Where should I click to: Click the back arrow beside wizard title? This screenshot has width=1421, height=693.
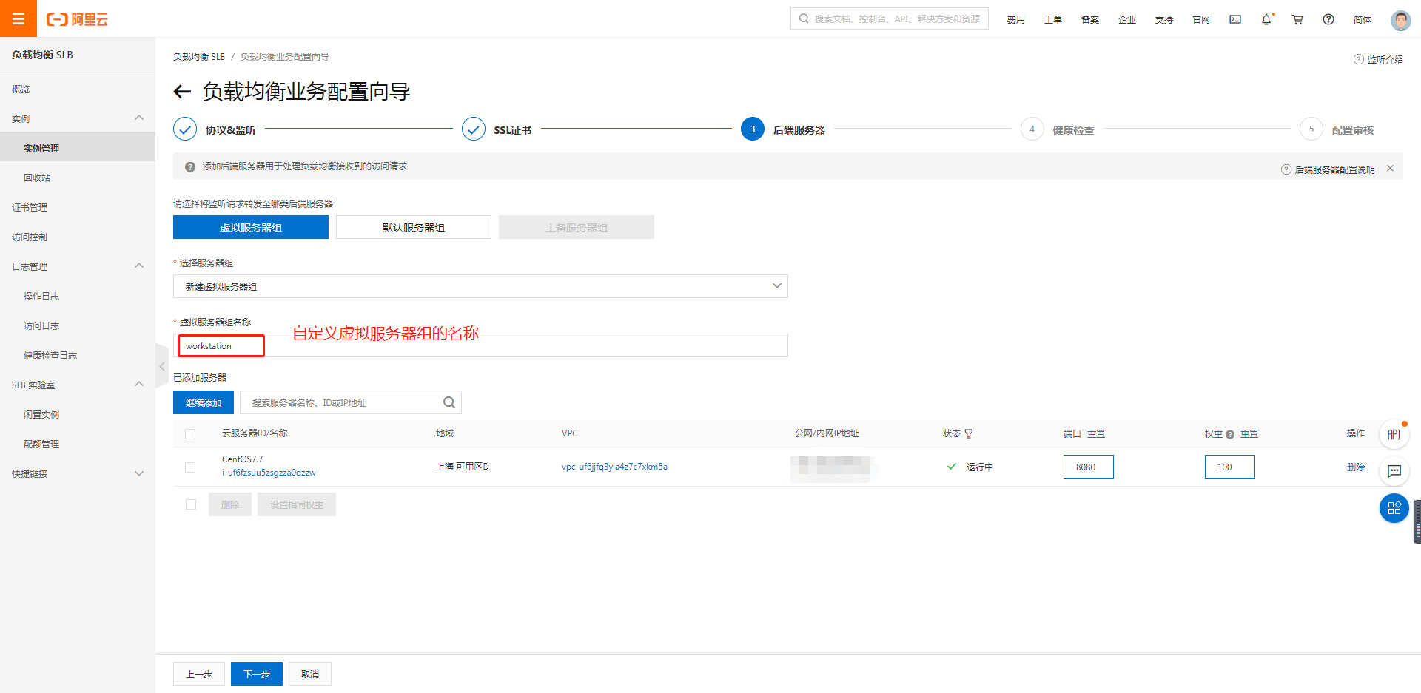(x=182, y=92)
